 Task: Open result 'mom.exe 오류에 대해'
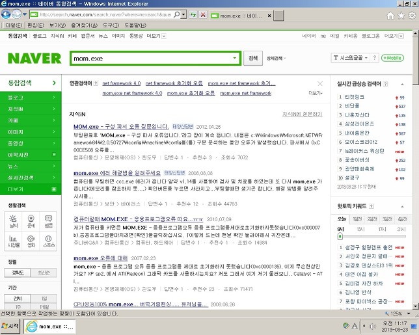[100, 258]
